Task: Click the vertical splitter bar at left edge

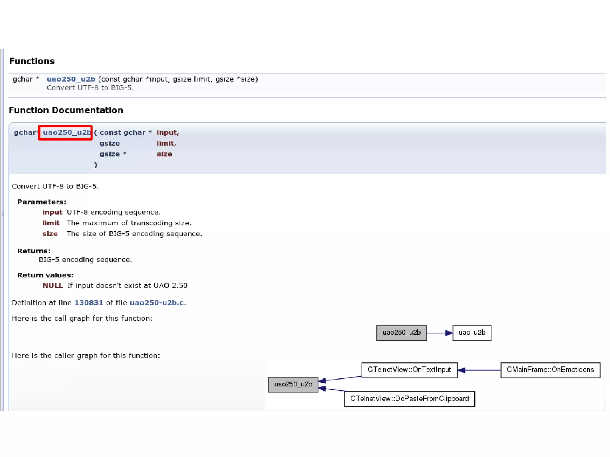Action: (2, 214)
